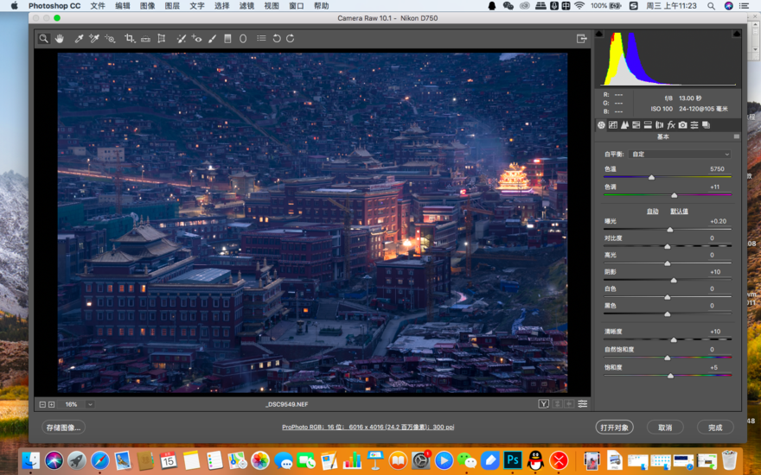The image size is (761, 475).
Task: Toggle shadow clipping warning in histogram
Action: coord(599,35)
